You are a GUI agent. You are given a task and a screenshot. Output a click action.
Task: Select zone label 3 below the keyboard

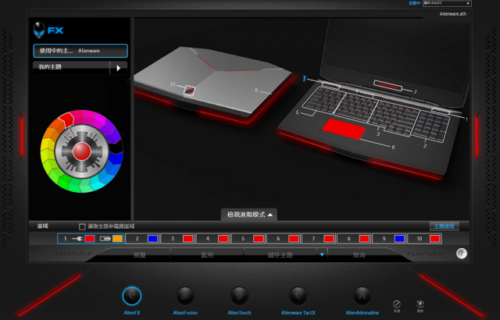[378, 134]
